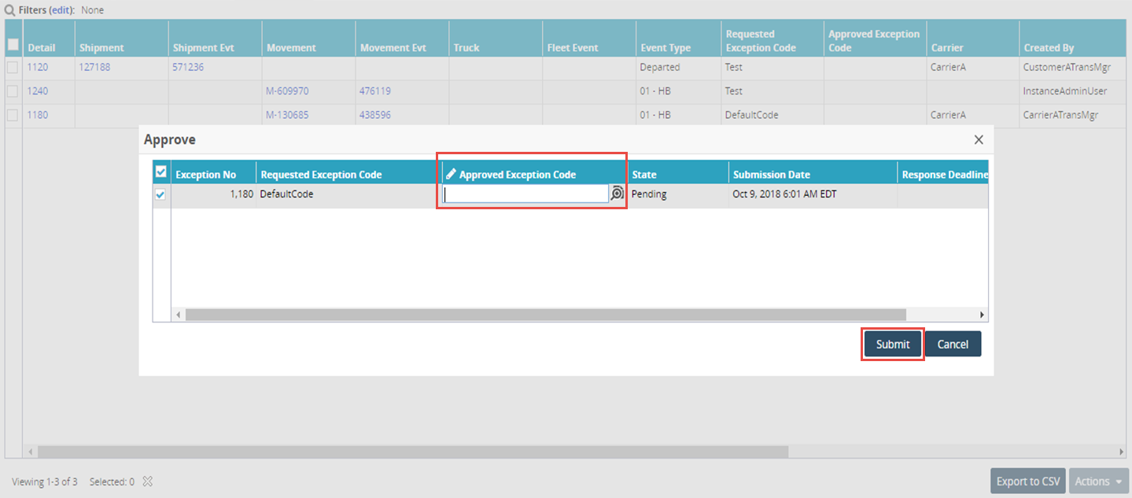
Task: Open the Actions dropdown
Action: coord(1098,481)
